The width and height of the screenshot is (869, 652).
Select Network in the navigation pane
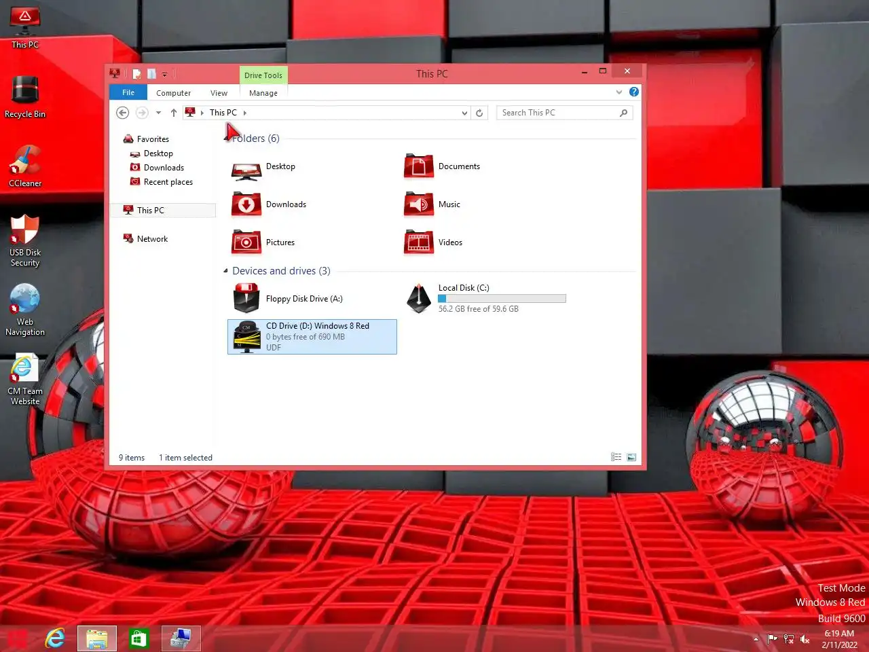(152, 239)
